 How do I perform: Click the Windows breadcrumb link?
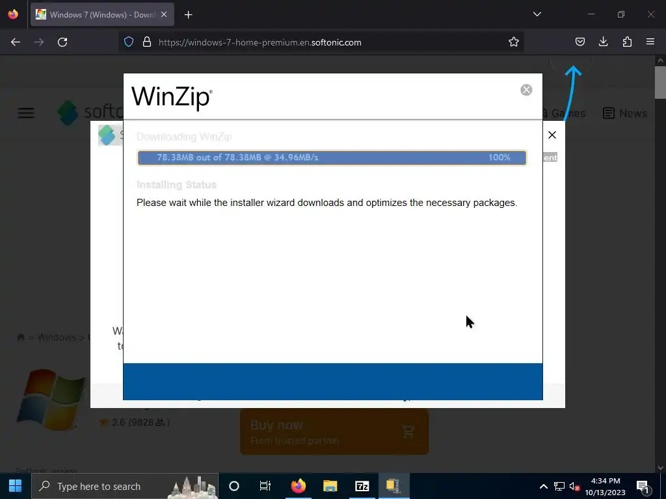coord(57,337)
